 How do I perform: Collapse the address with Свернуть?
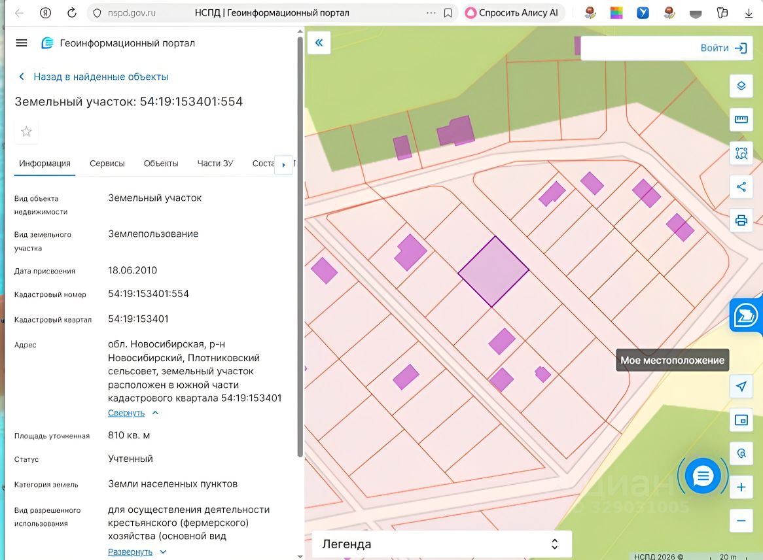126,413
